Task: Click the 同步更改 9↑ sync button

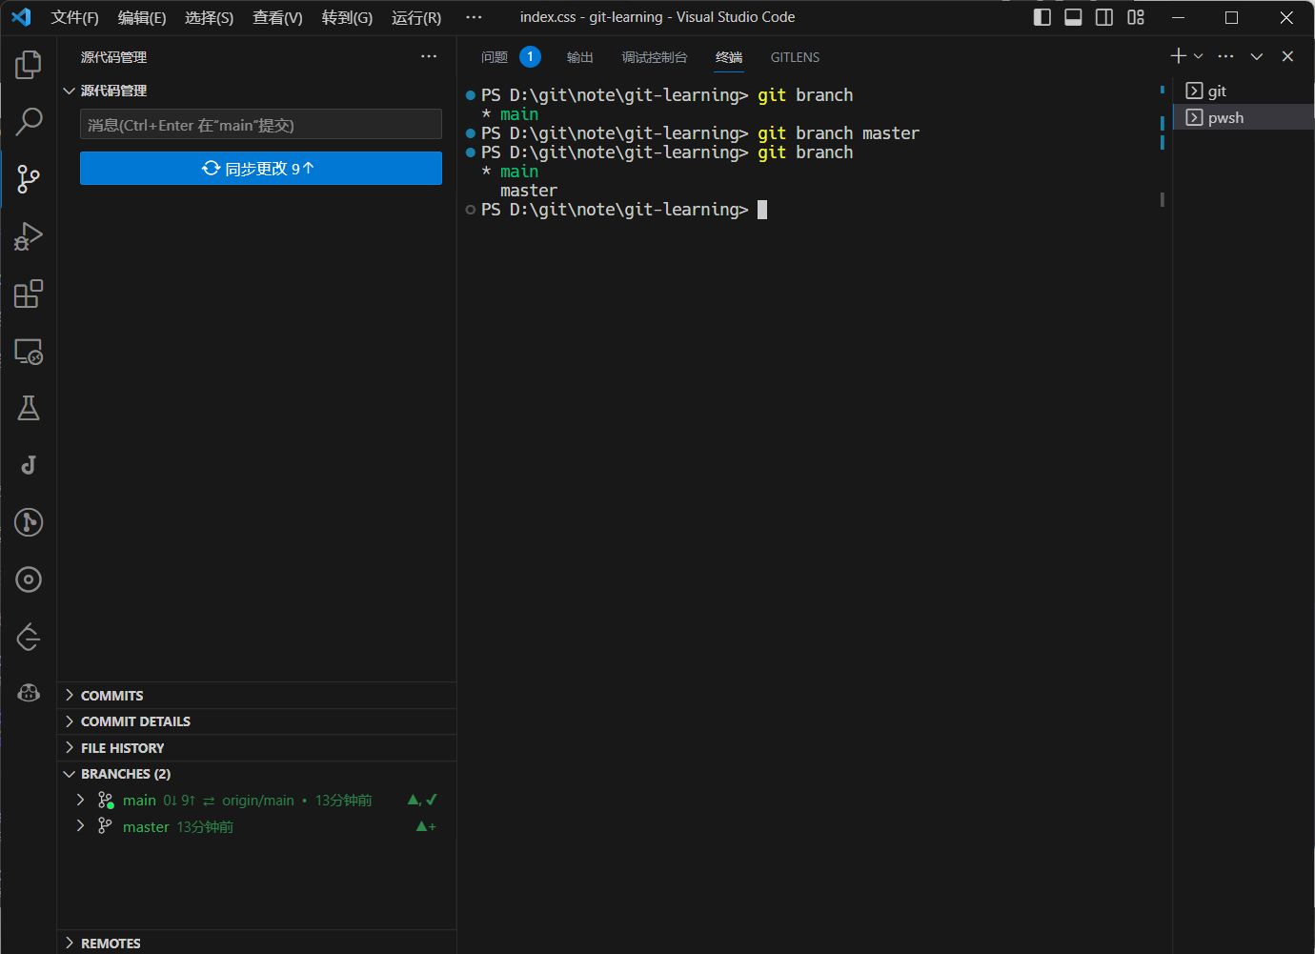Action: pos(260,169)
